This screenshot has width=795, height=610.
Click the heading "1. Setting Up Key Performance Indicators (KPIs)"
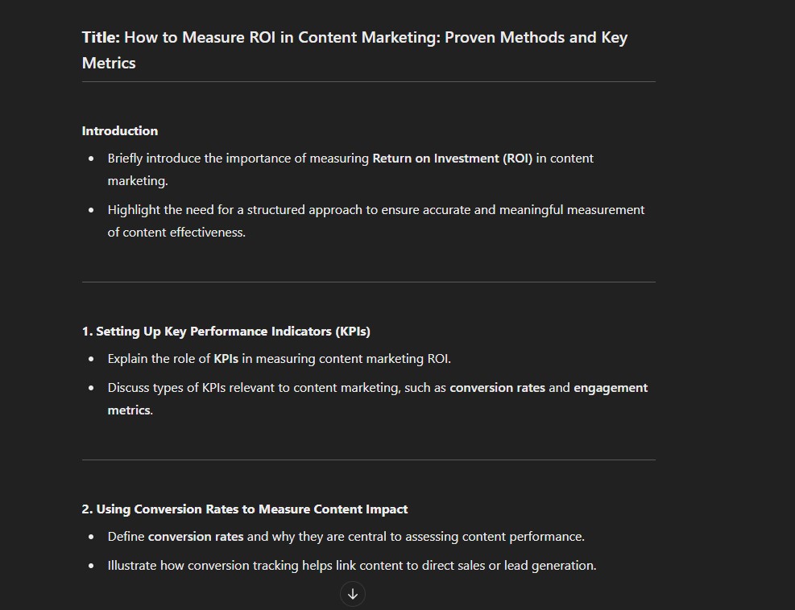tap(226, 332)
